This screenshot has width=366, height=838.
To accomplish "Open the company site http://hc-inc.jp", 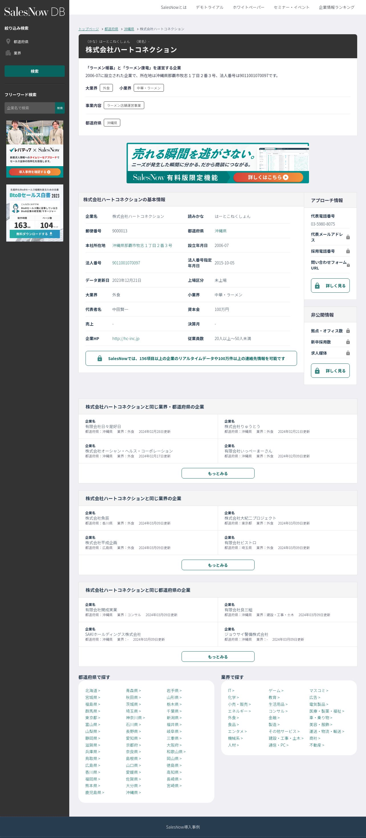I will click(126, 339).
